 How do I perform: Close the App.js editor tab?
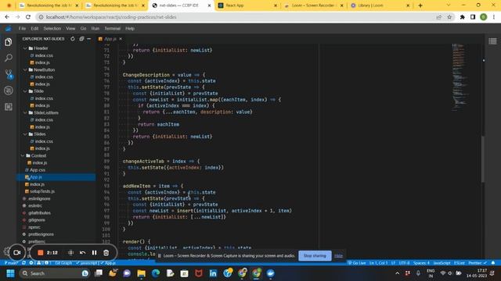[121, 39]
